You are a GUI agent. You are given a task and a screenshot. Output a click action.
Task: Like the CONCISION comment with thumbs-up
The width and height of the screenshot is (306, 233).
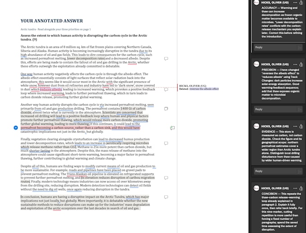[x=301, y=188]
